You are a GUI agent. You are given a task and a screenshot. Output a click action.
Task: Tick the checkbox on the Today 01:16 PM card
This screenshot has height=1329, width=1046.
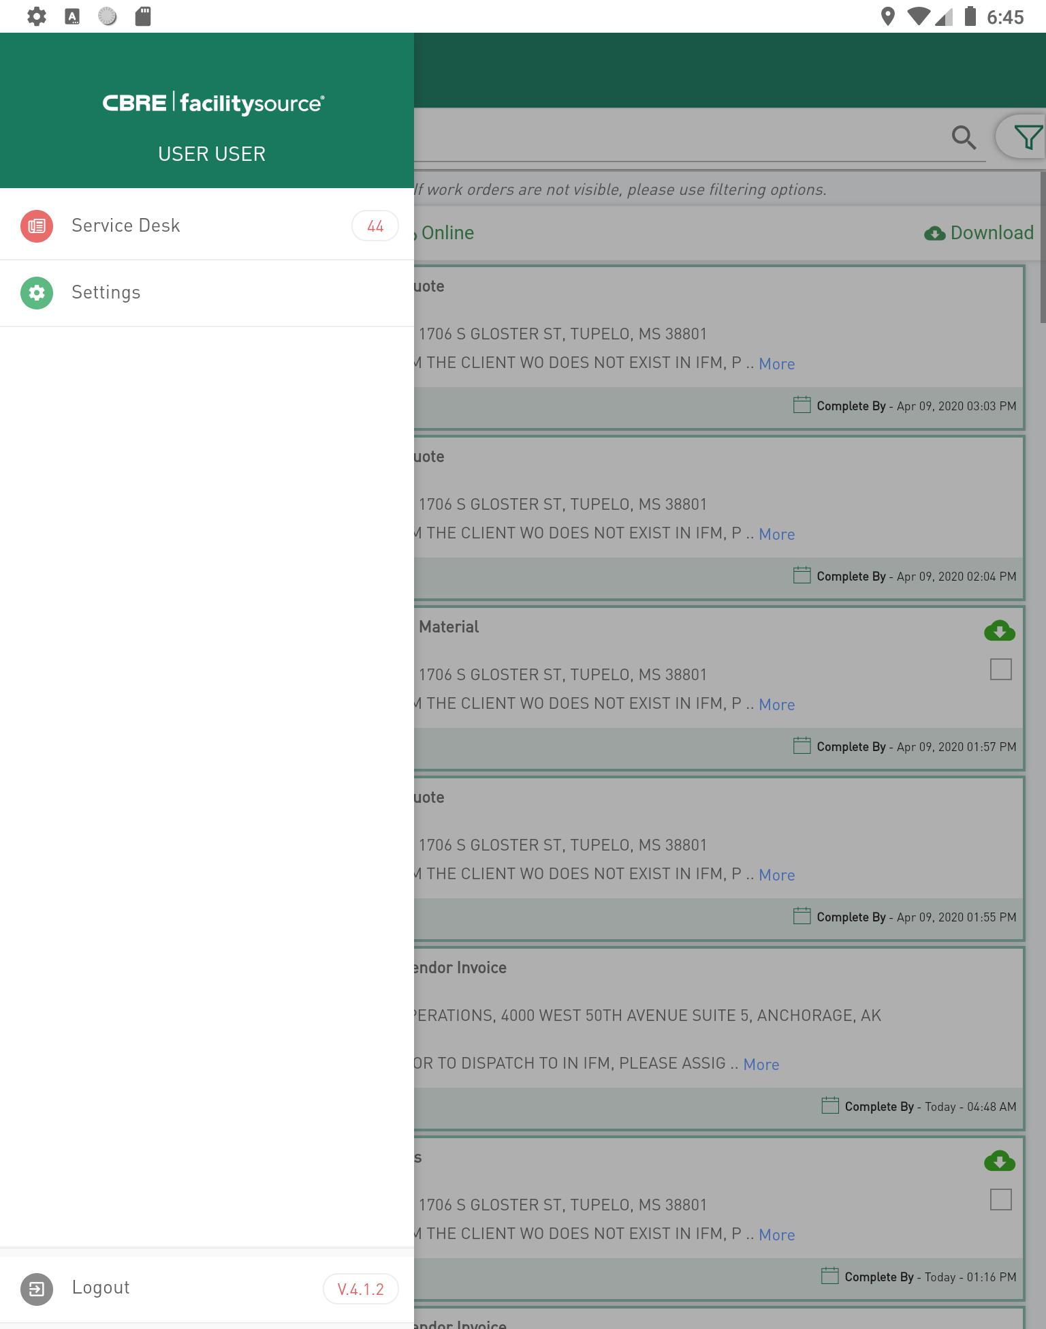pyautogui.click(x=1000, y=1200)
